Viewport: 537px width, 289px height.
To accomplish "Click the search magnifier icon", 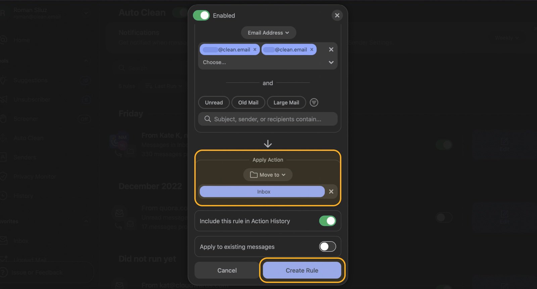I will (x=208, y=119).
